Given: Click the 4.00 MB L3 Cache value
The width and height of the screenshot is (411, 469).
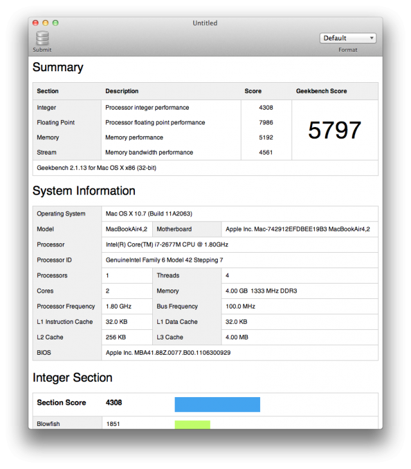Looking at the screenshot, I should 237,337.
